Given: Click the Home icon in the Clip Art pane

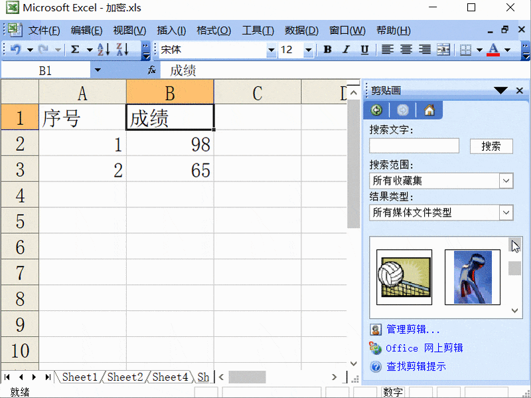Looking at the screenshot, I should 429,110.
